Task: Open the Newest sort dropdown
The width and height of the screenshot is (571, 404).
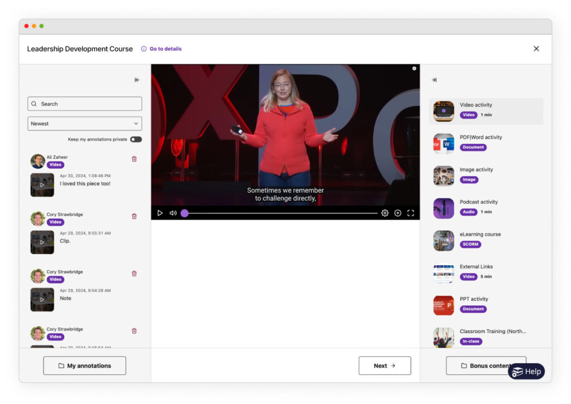Action: pyautogui.click(x=84, y=123)
